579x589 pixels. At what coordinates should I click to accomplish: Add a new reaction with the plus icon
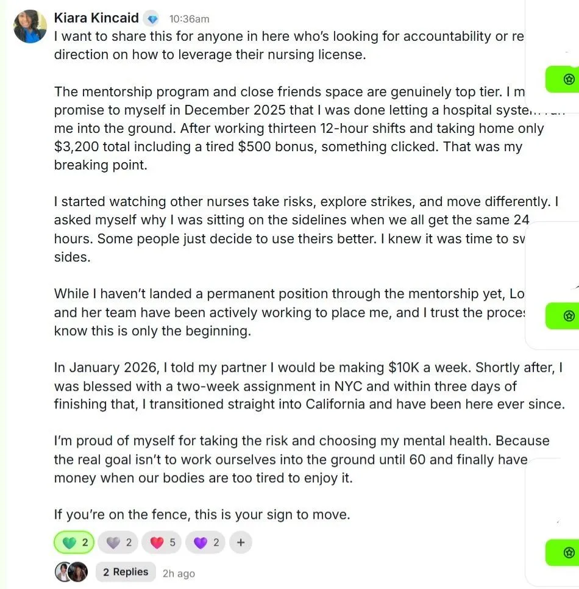pos(241,543)
